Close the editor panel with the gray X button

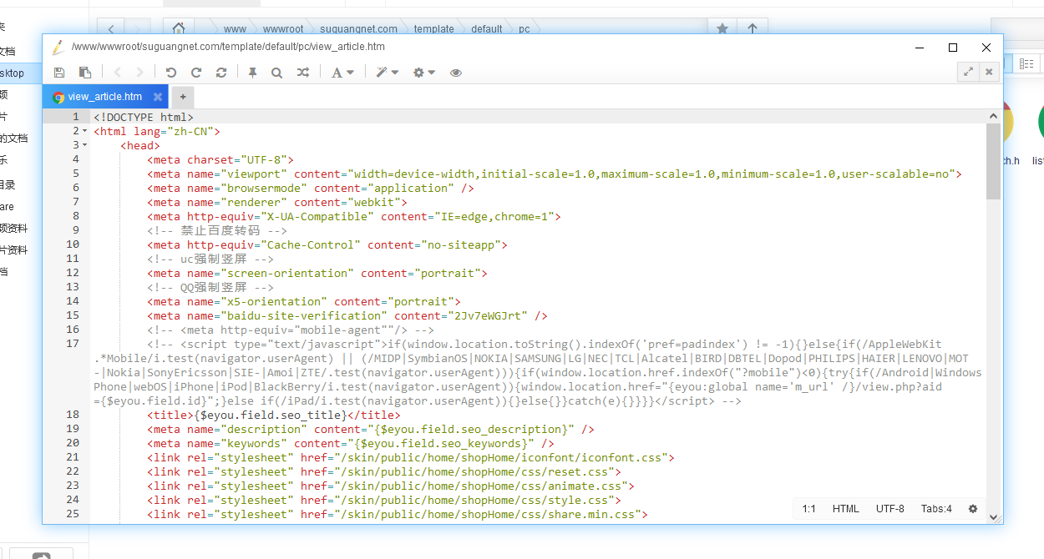point(990,72)
